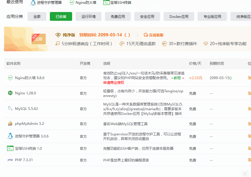Image resolution: width=251 pixels, height=177 pixels.
Task: Collapse the panel using the bottom-right chevron
Action: point(245,173)
